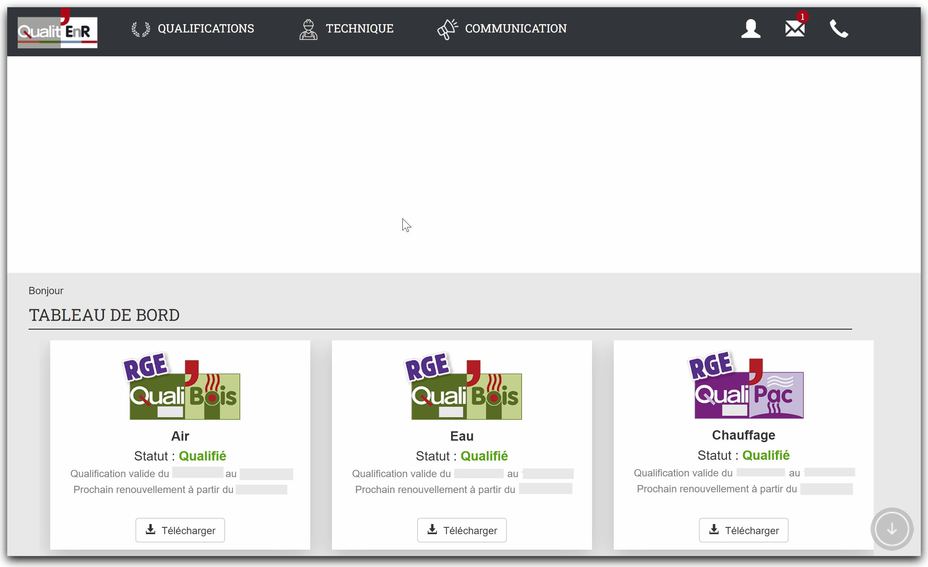Click the Air card title

click(180, 436)
